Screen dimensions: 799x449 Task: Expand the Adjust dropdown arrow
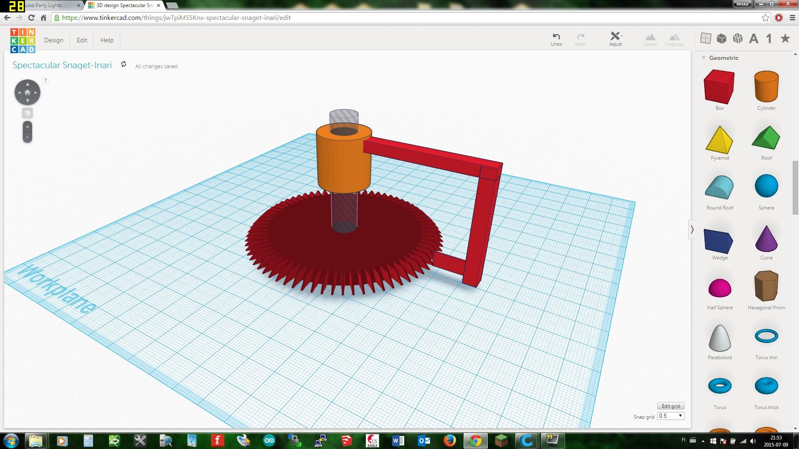(623, 35)
